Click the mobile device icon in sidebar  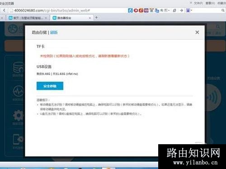coord(18,139)
